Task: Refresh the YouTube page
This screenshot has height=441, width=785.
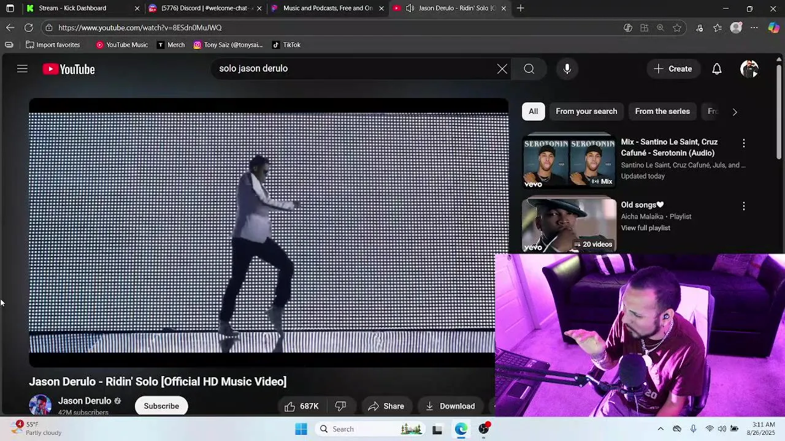Action: (x=28, y=28)
